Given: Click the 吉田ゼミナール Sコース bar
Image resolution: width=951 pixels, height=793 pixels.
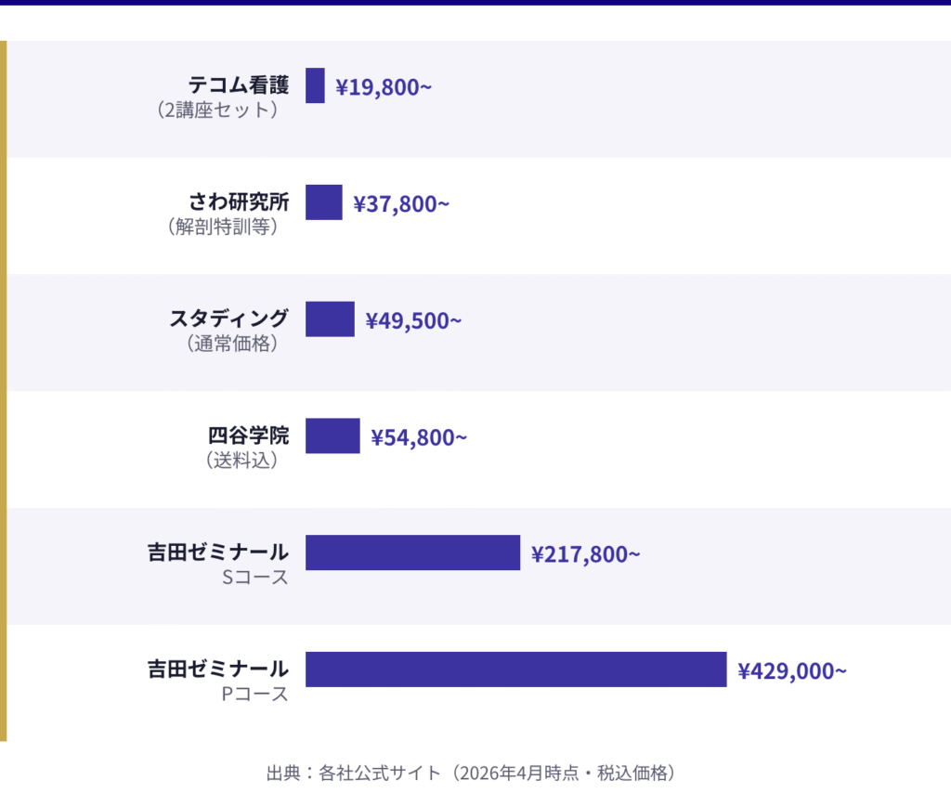Looking at the screenshot, I should (412, 552).
